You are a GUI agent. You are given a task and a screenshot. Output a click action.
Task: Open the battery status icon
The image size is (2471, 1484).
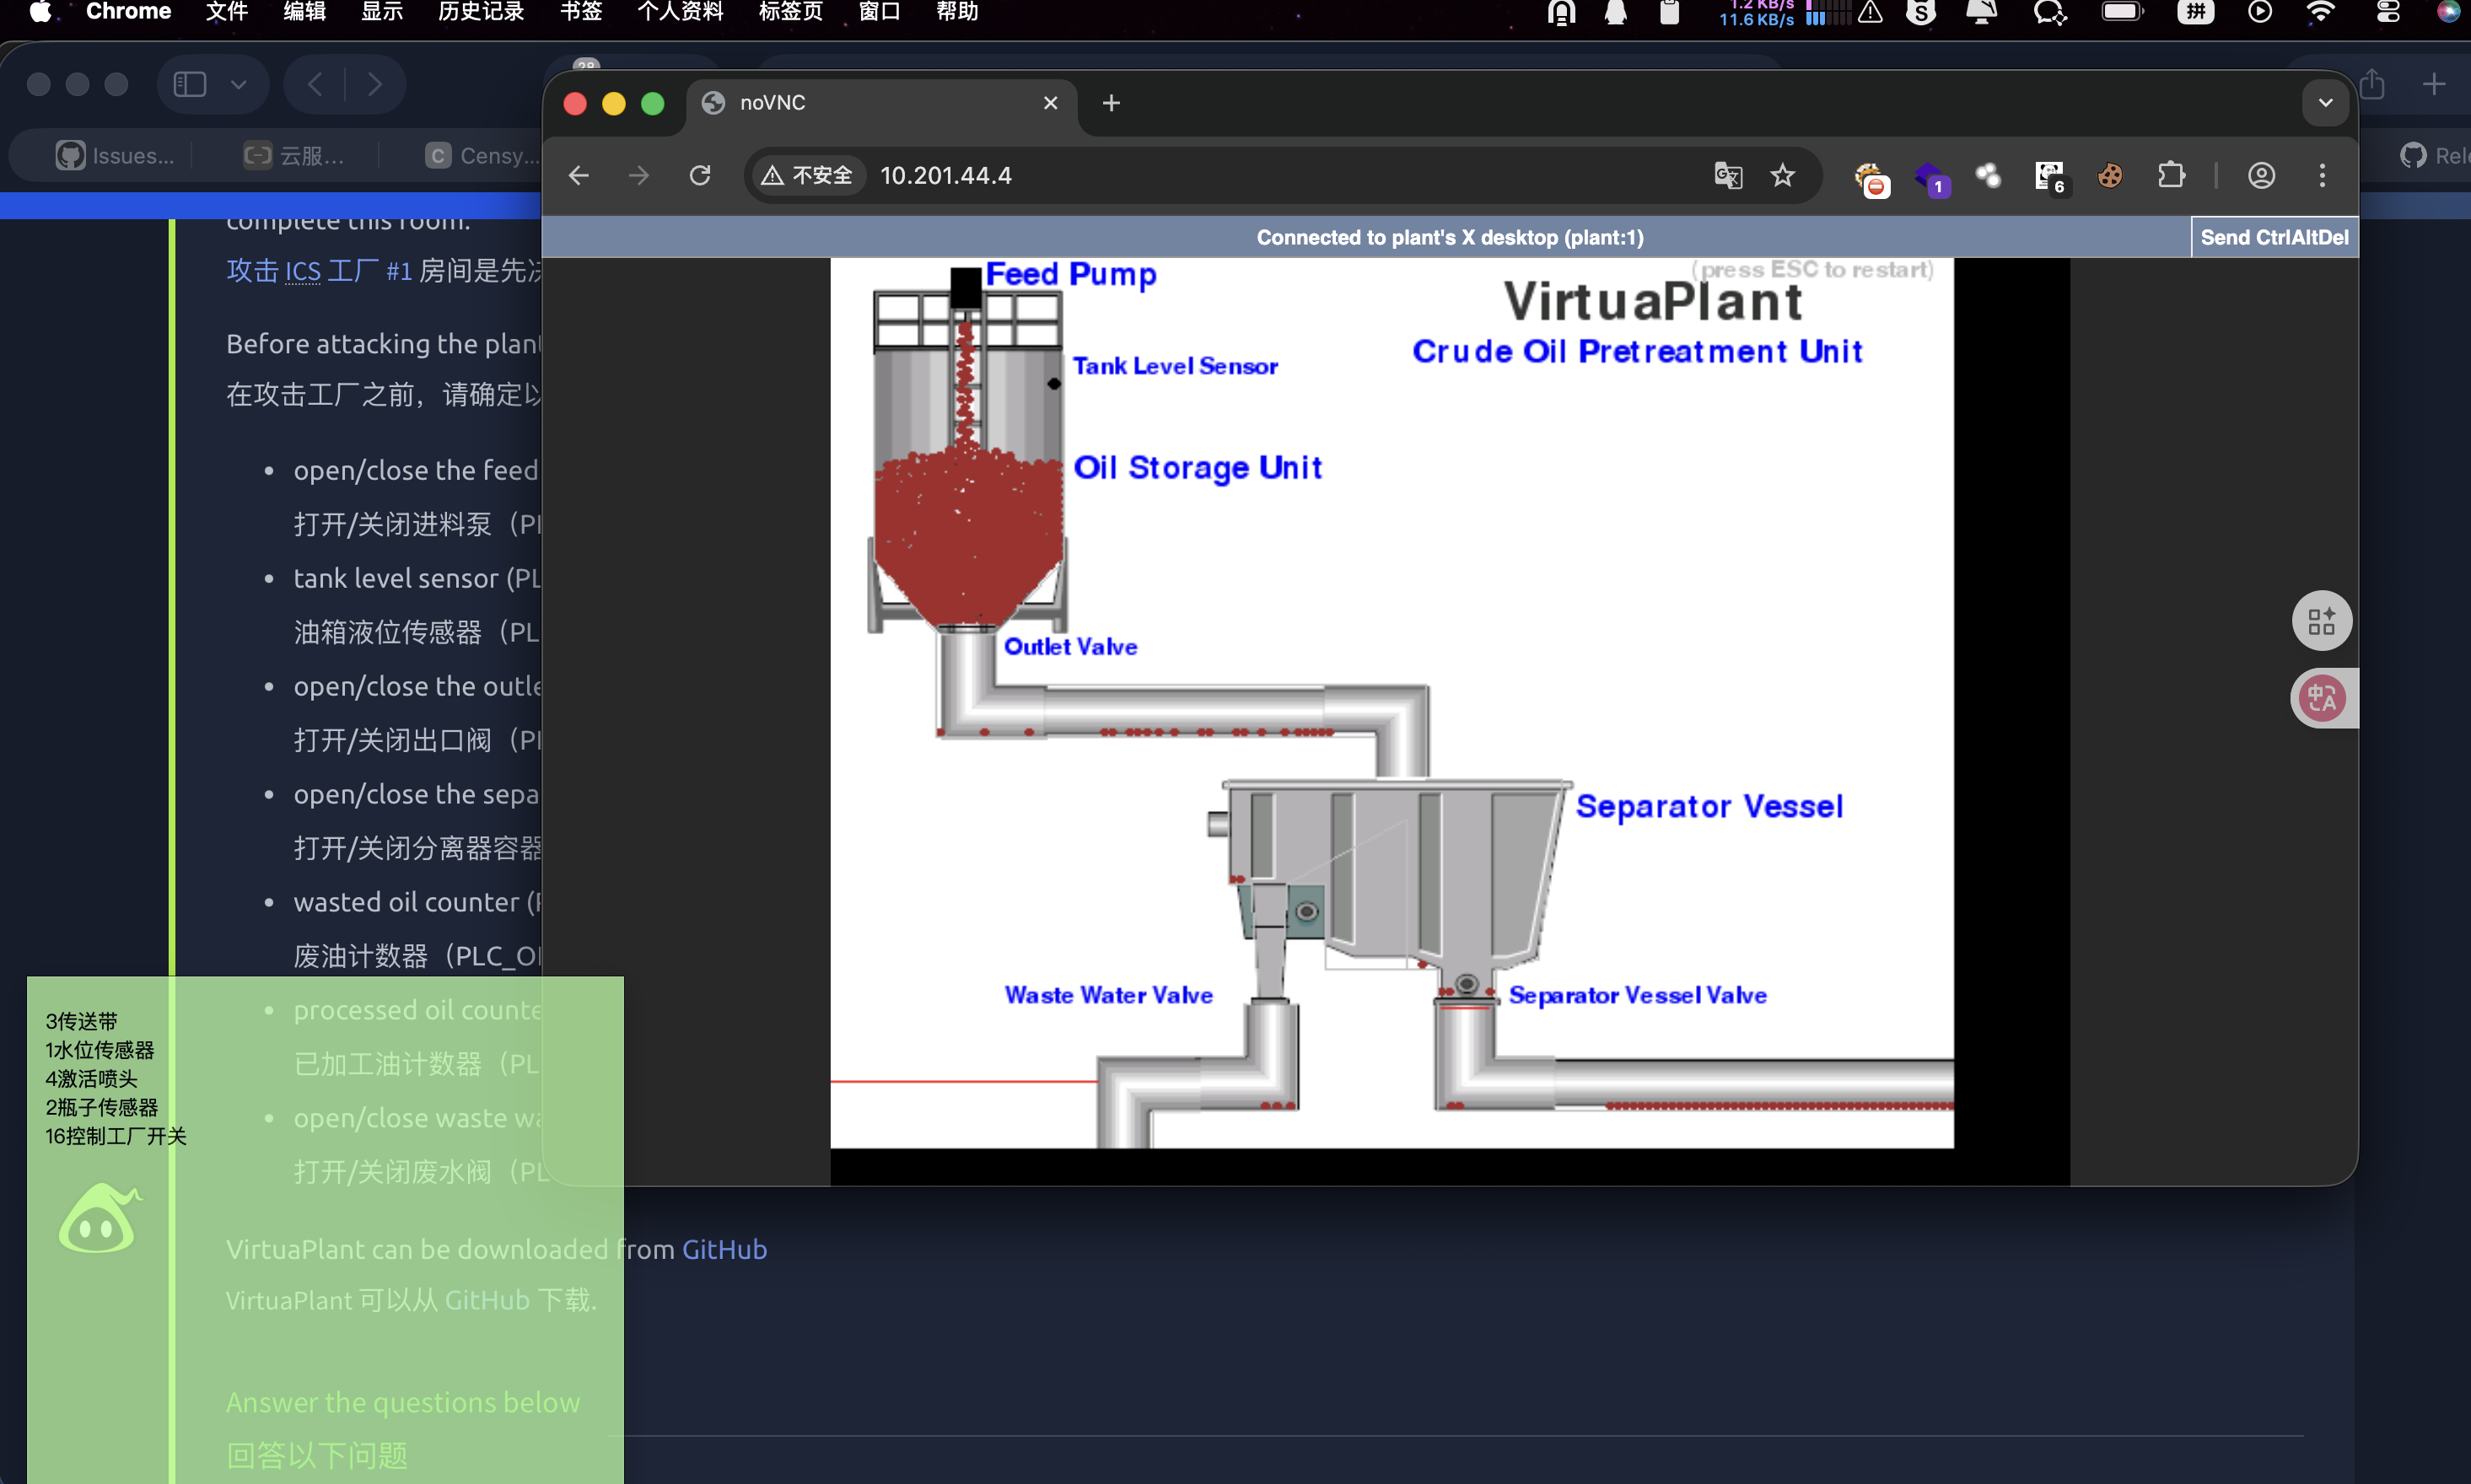2122,12
